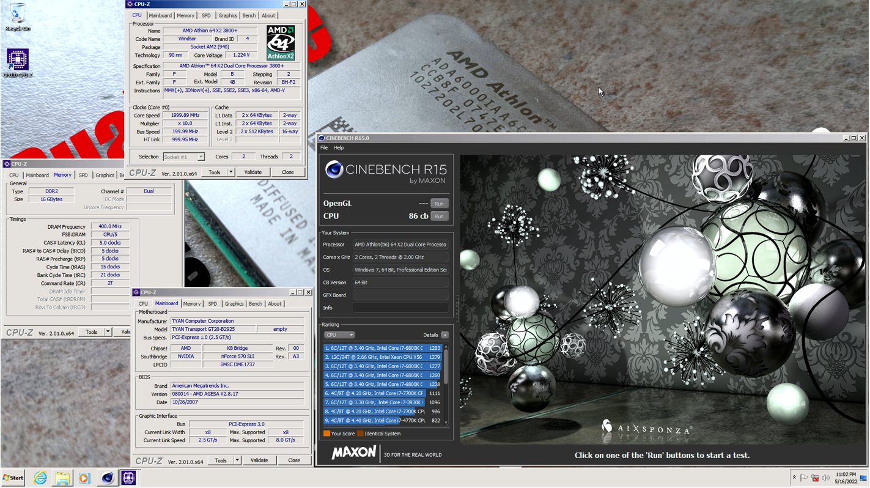870x488 pixels.
Task: Show hidden tray icons arrow
Action: click(794, 478)
